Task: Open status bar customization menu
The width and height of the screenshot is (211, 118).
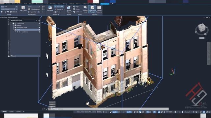Action: tap(209, 112)
